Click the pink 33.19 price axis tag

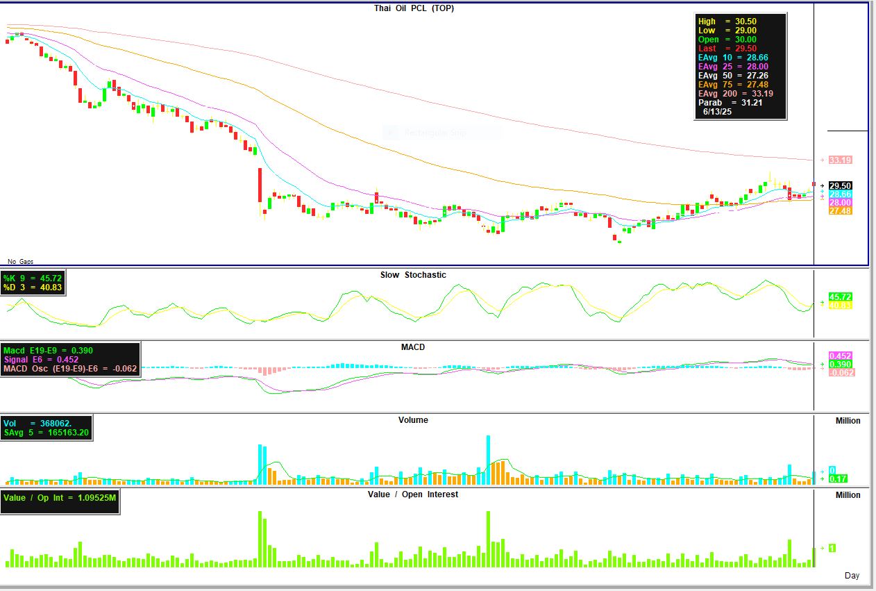point(840,160)
